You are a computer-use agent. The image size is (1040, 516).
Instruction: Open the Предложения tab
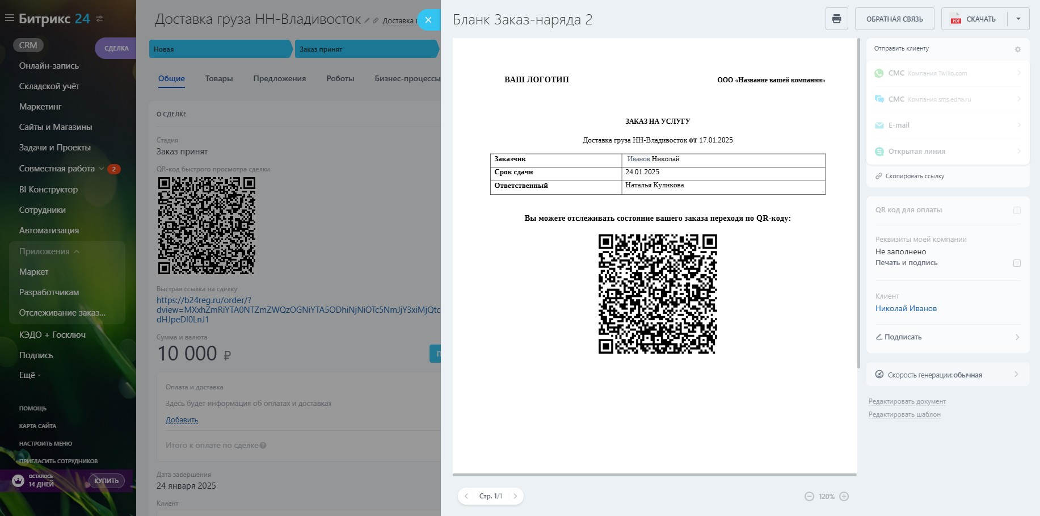click(280, 79)
